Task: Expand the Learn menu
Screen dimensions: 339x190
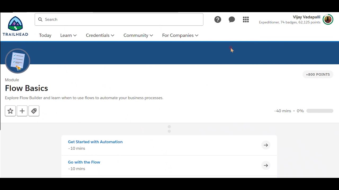Action: (x=68, y=35)
